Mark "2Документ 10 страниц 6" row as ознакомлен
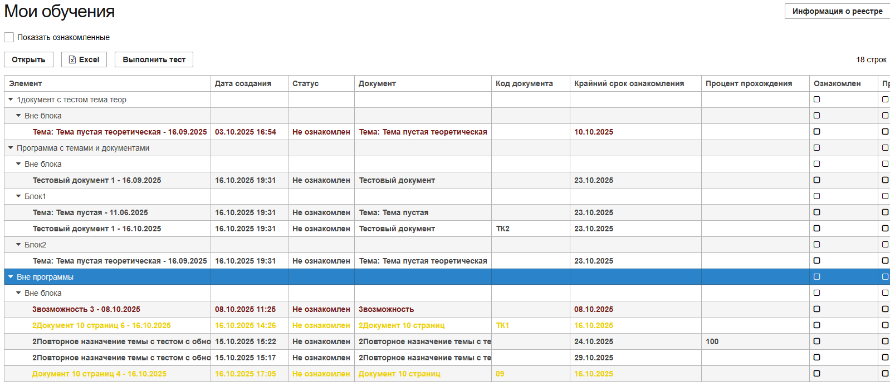Viewport: 890px width, 382px height. coord(817,325)
